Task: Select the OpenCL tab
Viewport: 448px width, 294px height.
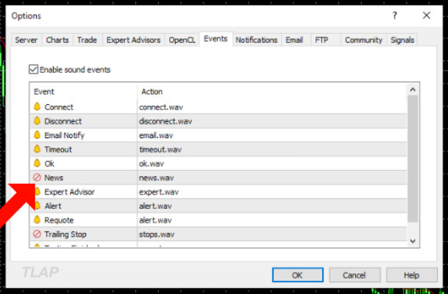Action: pos(182,40)
